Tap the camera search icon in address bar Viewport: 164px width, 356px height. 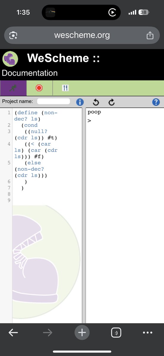13,36
